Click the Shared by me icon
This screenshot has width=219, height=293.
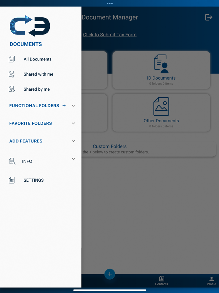point(12,89)
